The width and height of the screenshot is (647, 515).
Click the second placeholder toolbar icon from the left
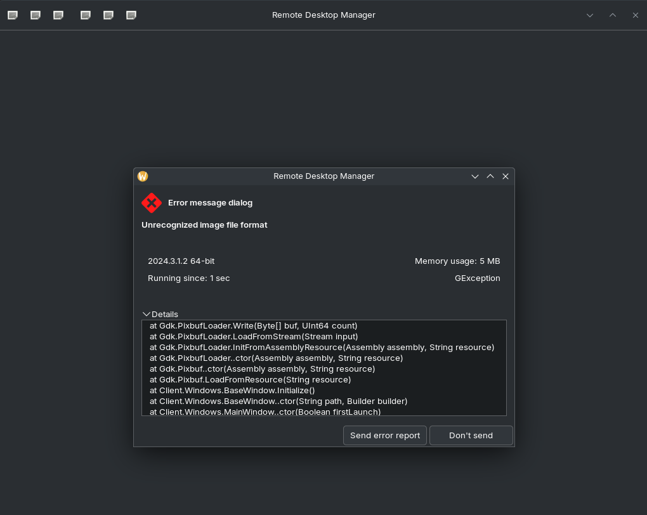36,15
